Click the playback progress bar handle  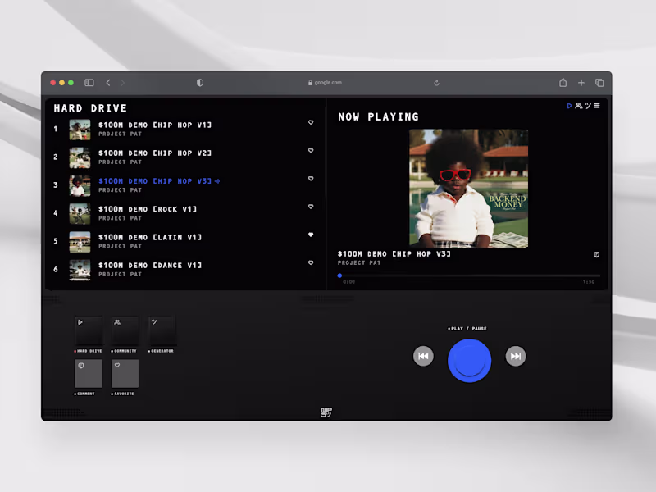pyautogui.click(x=339, y=276)
